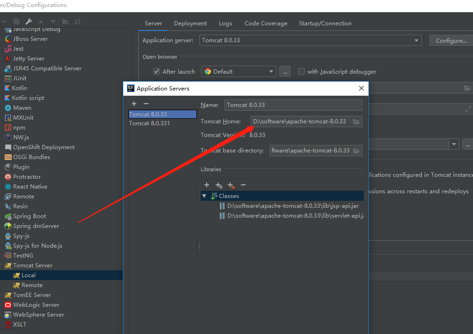
Task: Click the copy configuration icon in toolbar
Action: pyautogui.click(x=16, y=22)
